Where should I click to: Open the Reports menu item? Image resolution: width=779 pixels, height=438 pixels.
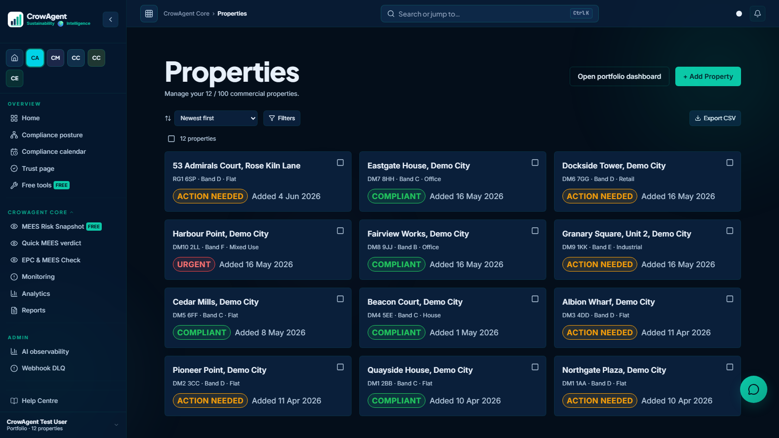34,310
